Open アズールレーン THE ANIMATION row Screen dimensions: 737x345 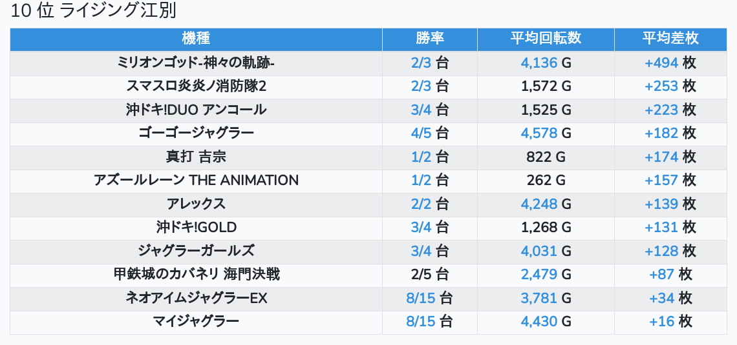(196, 181)
